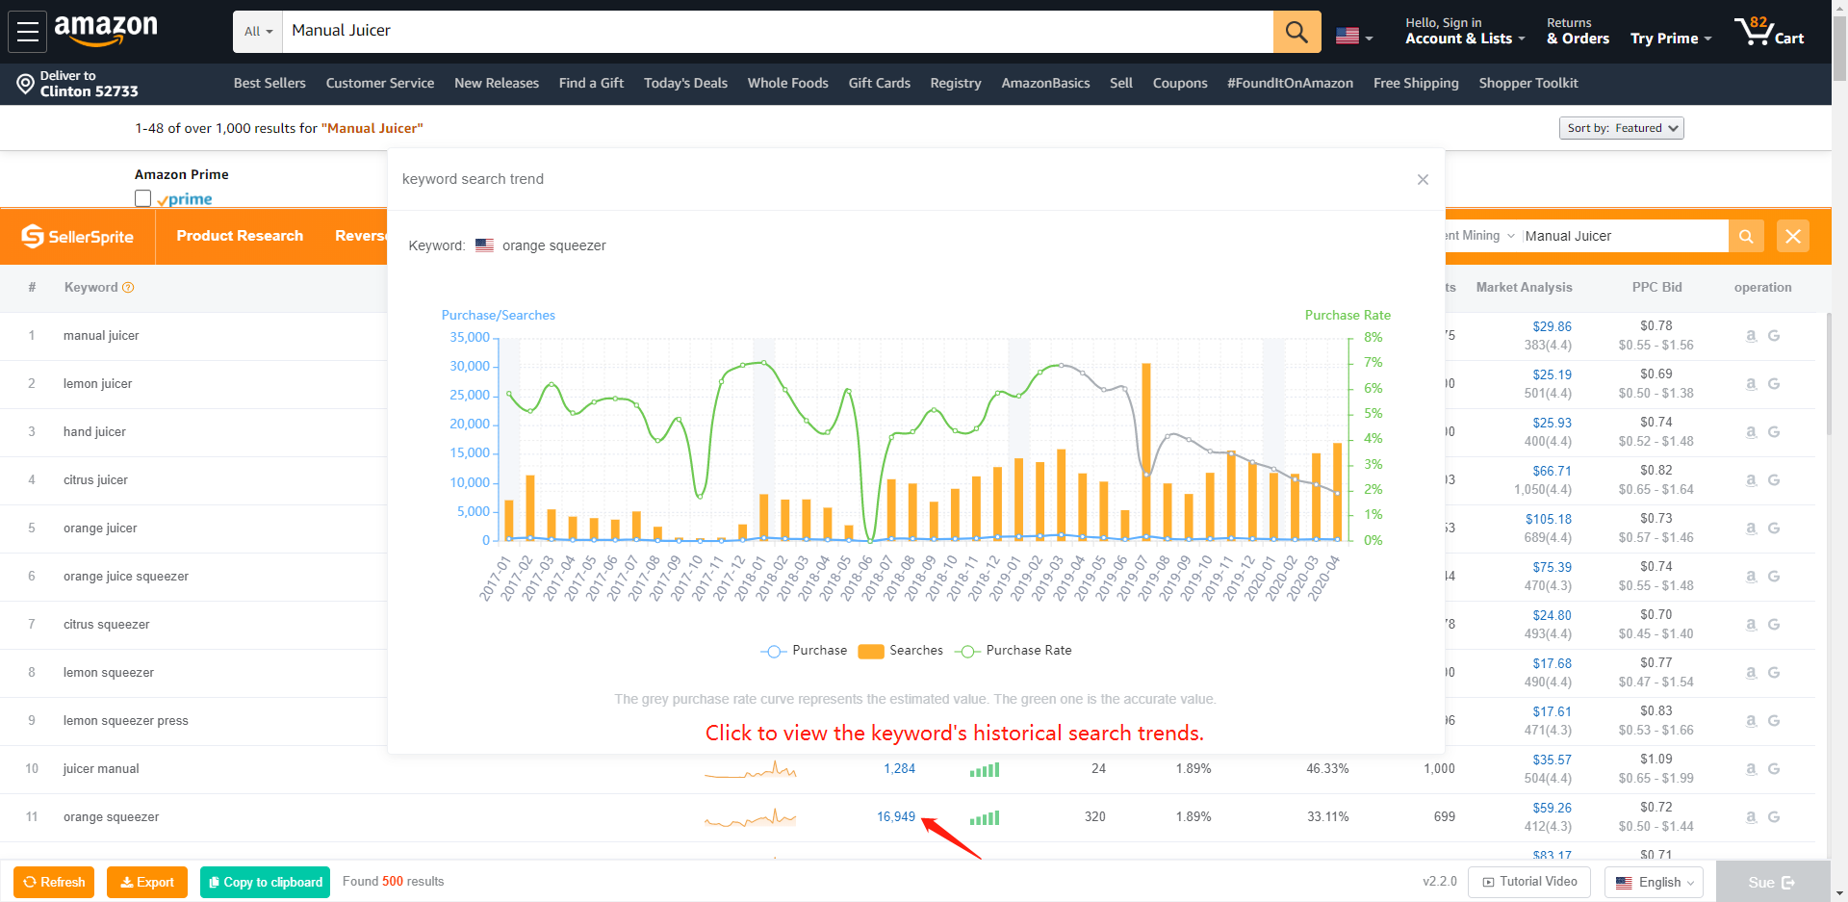The width and height of the screenshot is (1848, 902).
Task: Click the Keyword column help icon
Action: pos(128,287)
